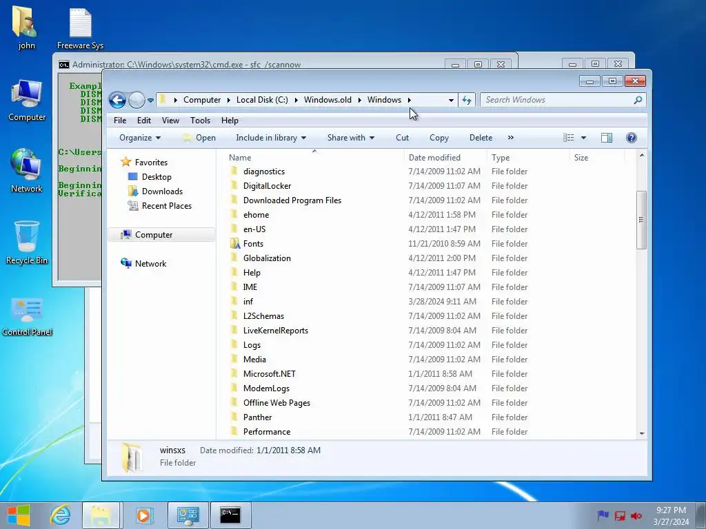Click the Back navigation arrow in Explorer

117,100
